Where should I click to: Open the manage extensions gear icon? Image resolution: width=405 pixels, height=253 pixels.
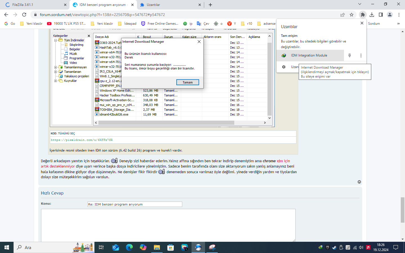(x=284, y=67)
